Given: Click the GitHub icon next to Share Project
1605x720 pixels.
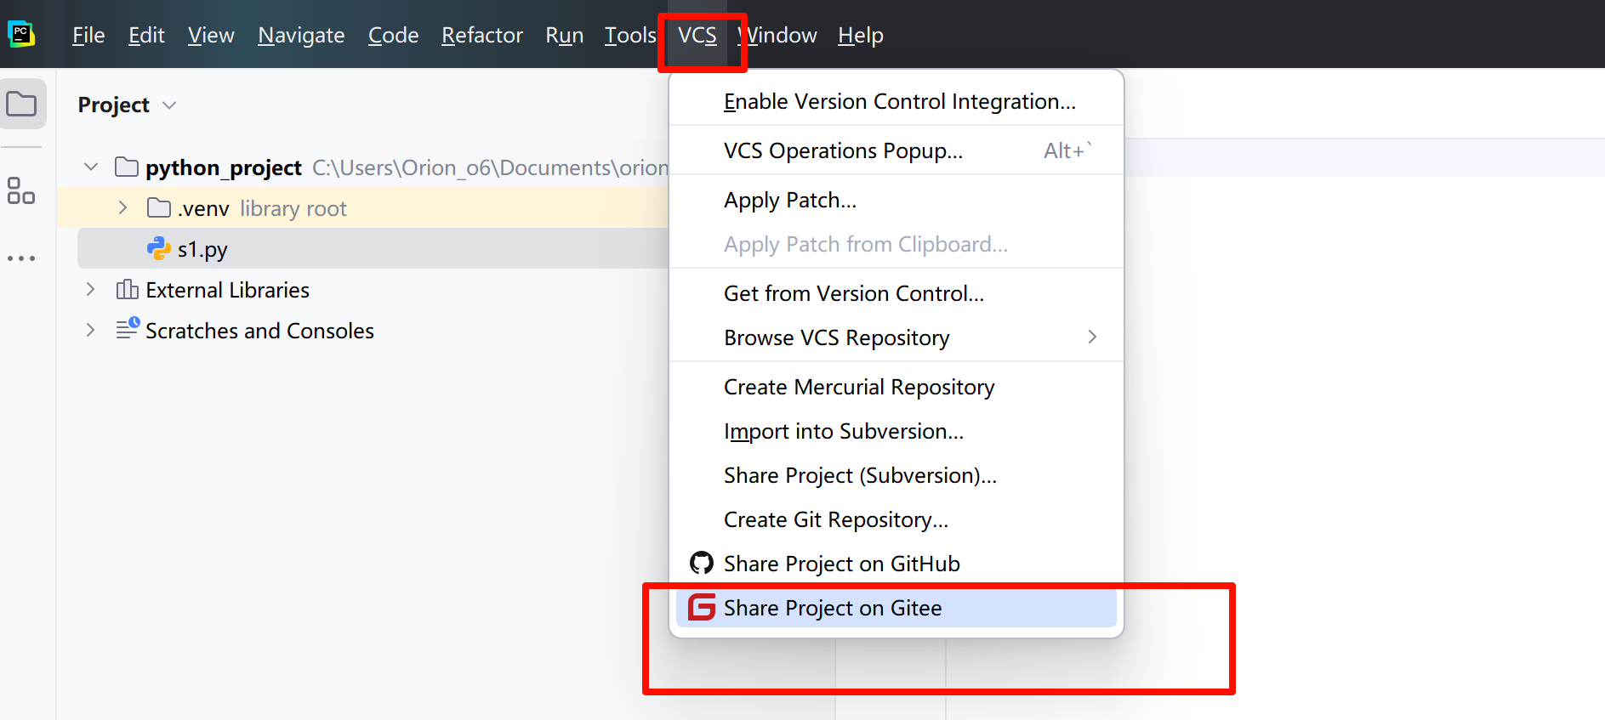Looking at the screenshot, I should (x=702, y=563).
